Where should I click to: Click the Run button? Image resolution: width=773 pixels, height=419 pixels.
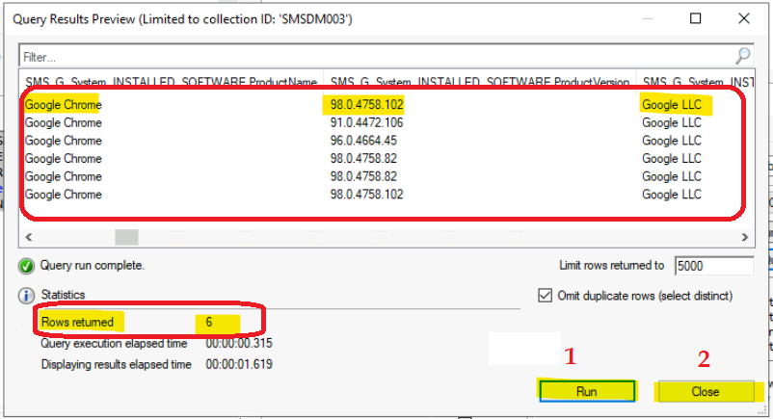tap(587, 391)
